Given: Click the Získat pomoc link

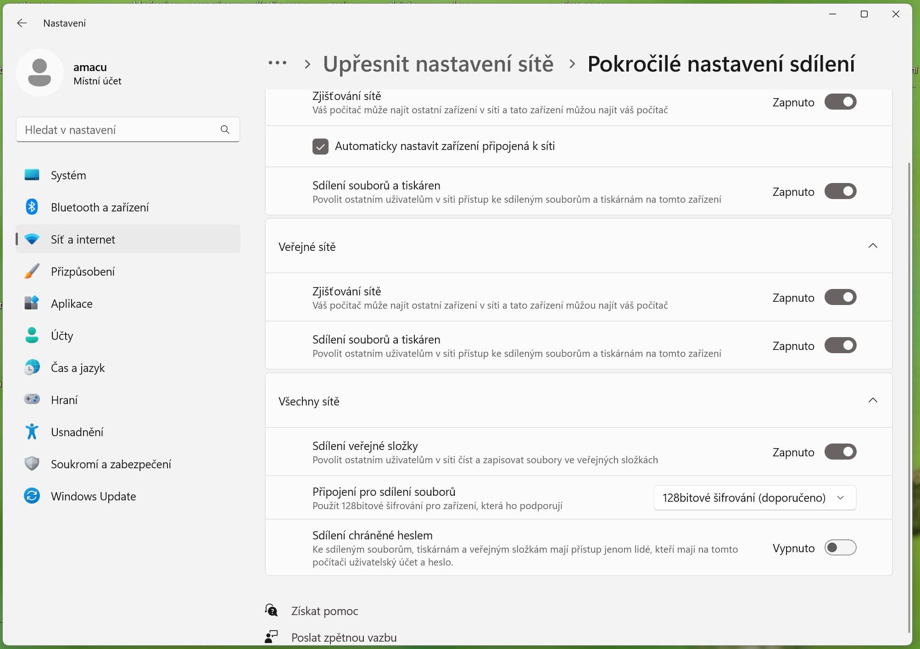Looking at the screenshot, I should tap(324, 611).
